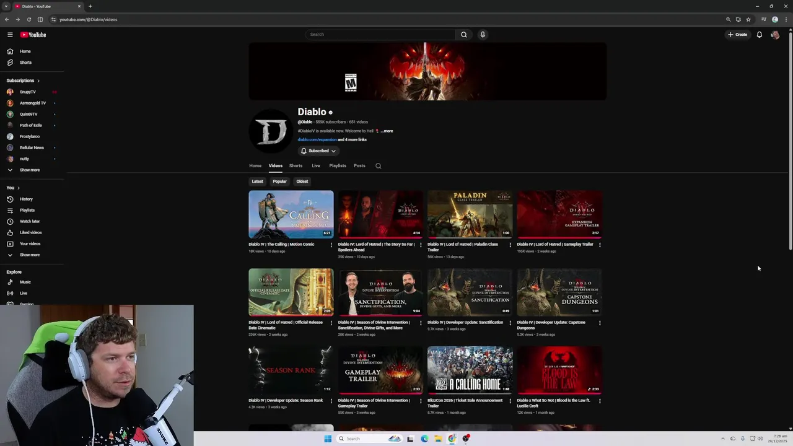Select the channel Videos tab
Viewport: 793px width, 446px height.
tap(275, 166)
